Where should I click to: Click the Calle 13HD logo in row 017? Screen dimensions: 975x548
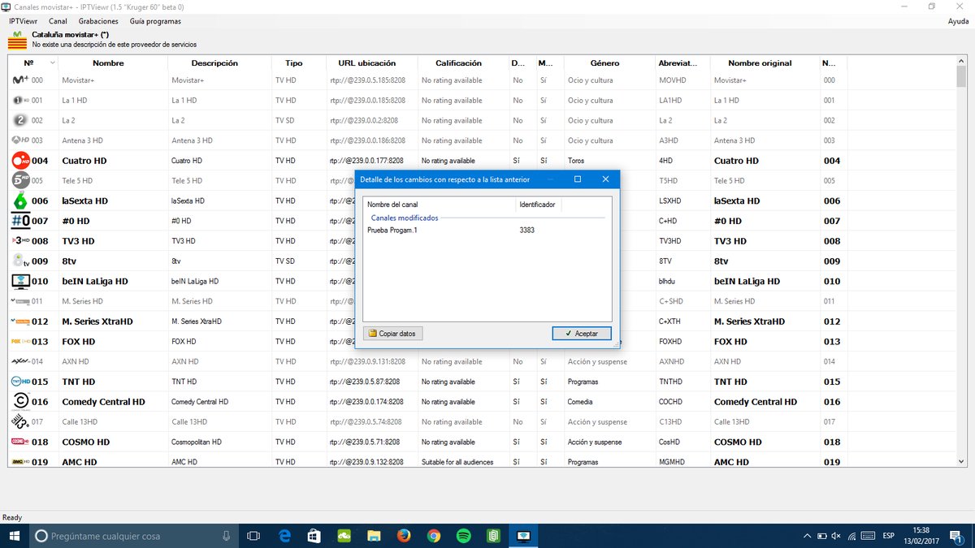click(x=20, y=421)
